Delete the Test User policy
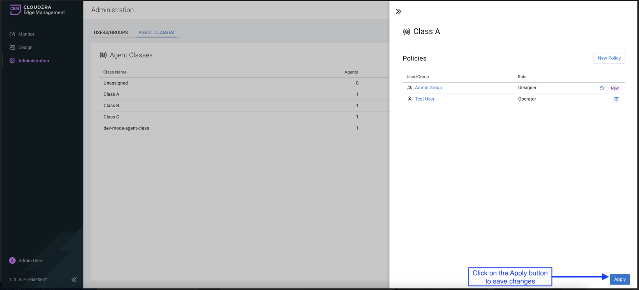Image resolution: width=639 pixels, height=290 pixels. click(x=616, y=99)
